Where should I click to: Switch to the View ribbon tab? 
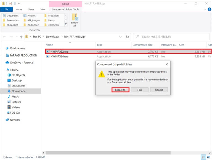[43, 9]
